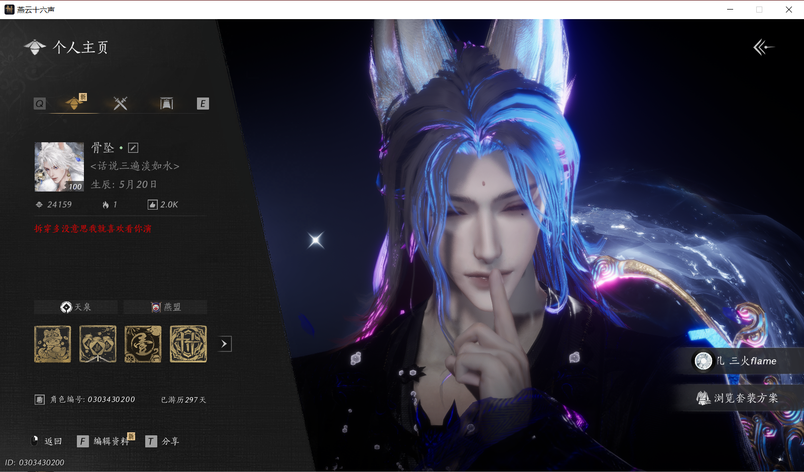Select the fourth gold emblem badge
804x472 pixels.
(x=188, y=344)
